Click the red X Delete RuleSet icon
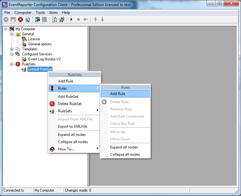 pos(52,104)
